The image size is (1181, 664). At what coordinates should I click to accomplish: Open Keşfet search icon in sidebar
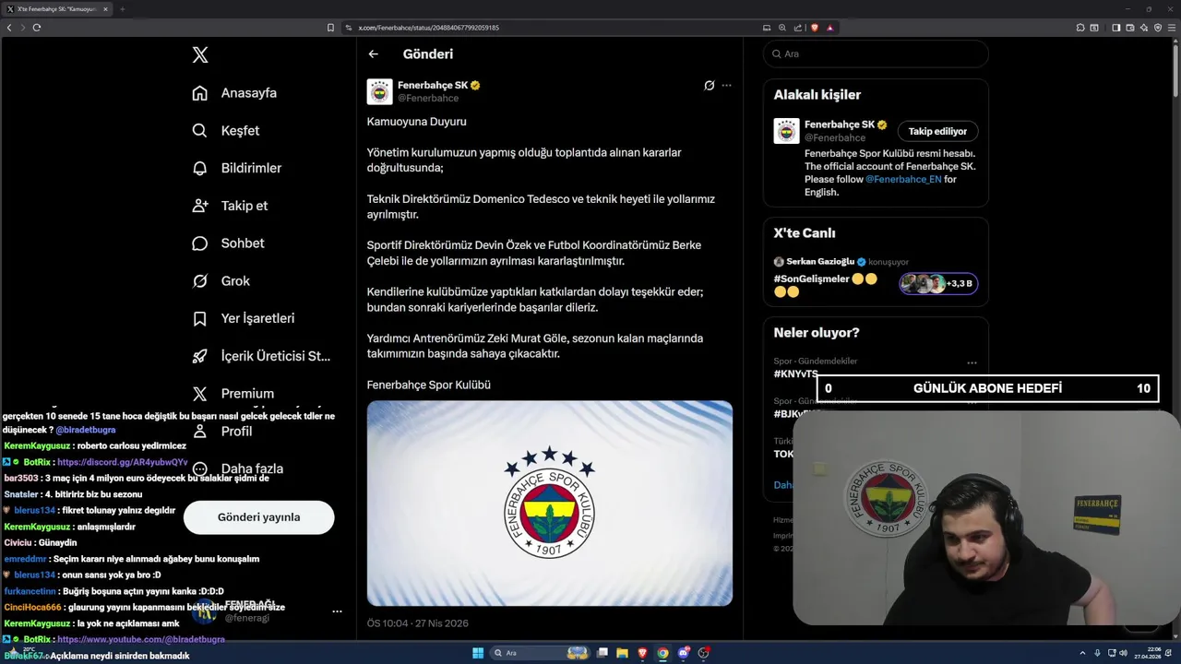tap(199, 131)
